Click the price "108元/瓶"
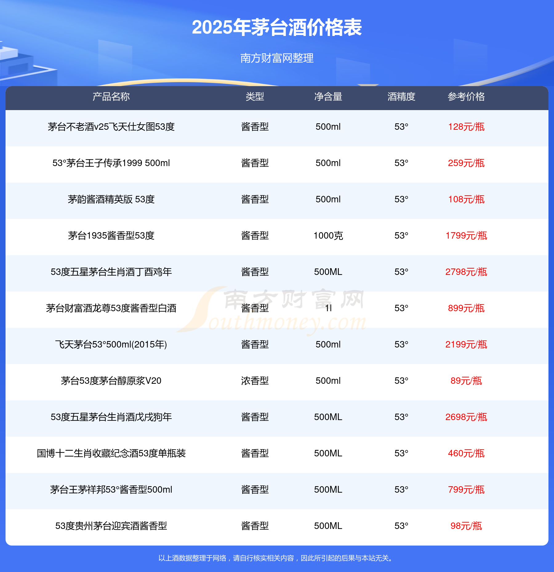The width and height of the screenshot is (554, 572). pyautogui.click(x=466, y=199)
